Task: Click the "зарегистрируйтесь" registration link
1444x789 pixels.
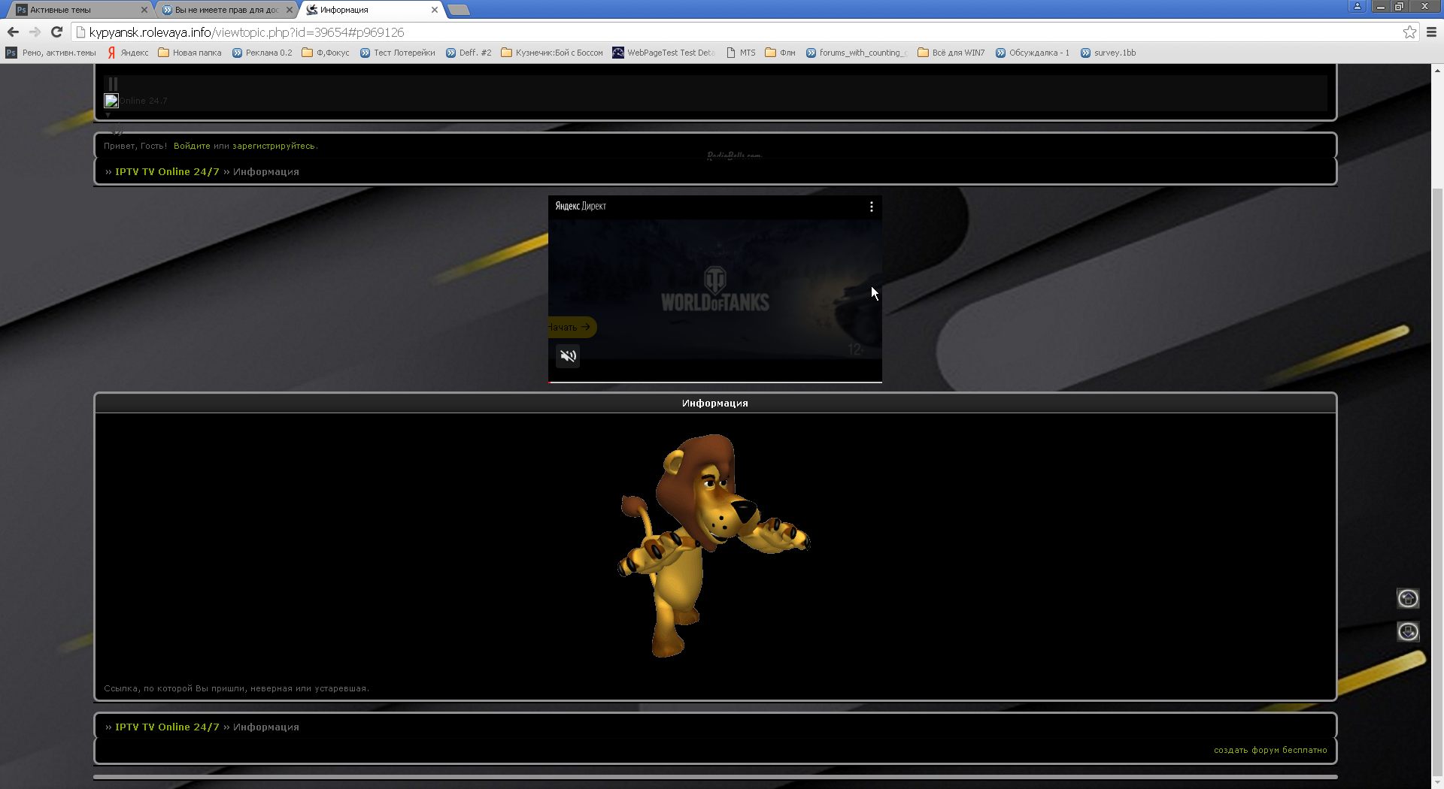Action: (273, 146)
